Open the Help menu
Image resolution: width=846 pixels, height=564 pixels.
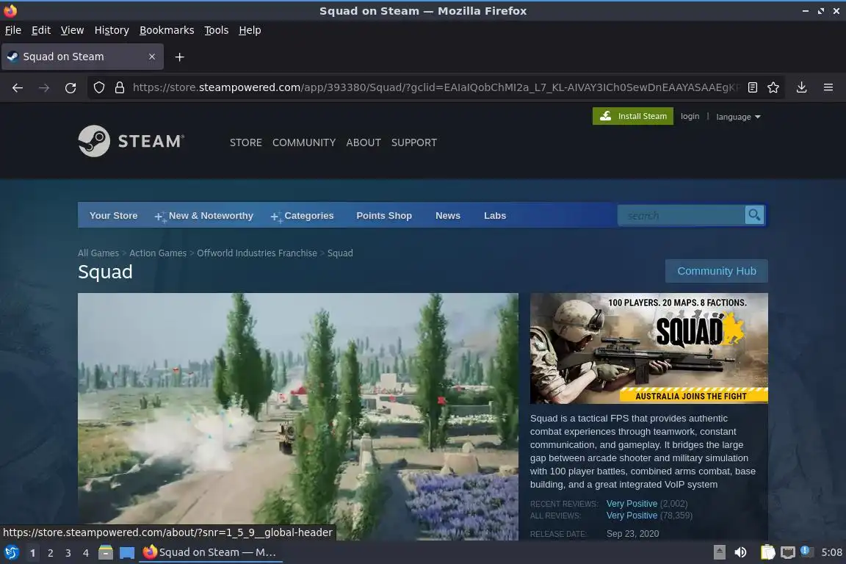250,30
